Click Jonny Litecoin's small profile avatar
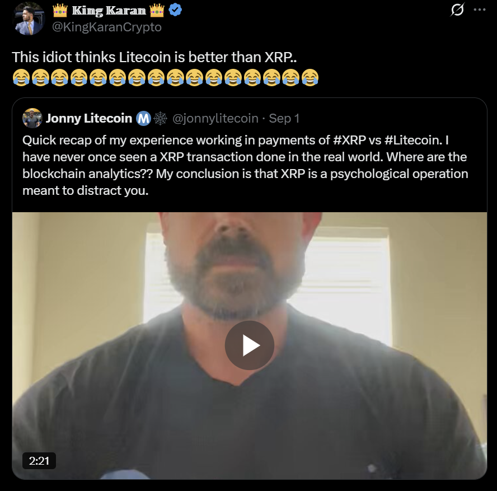Screen dimensions: 497x491 tap(32, 118)
